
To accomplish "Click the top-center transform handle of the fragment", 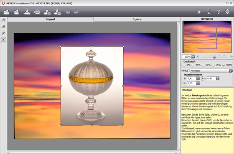I will [92, 46].
